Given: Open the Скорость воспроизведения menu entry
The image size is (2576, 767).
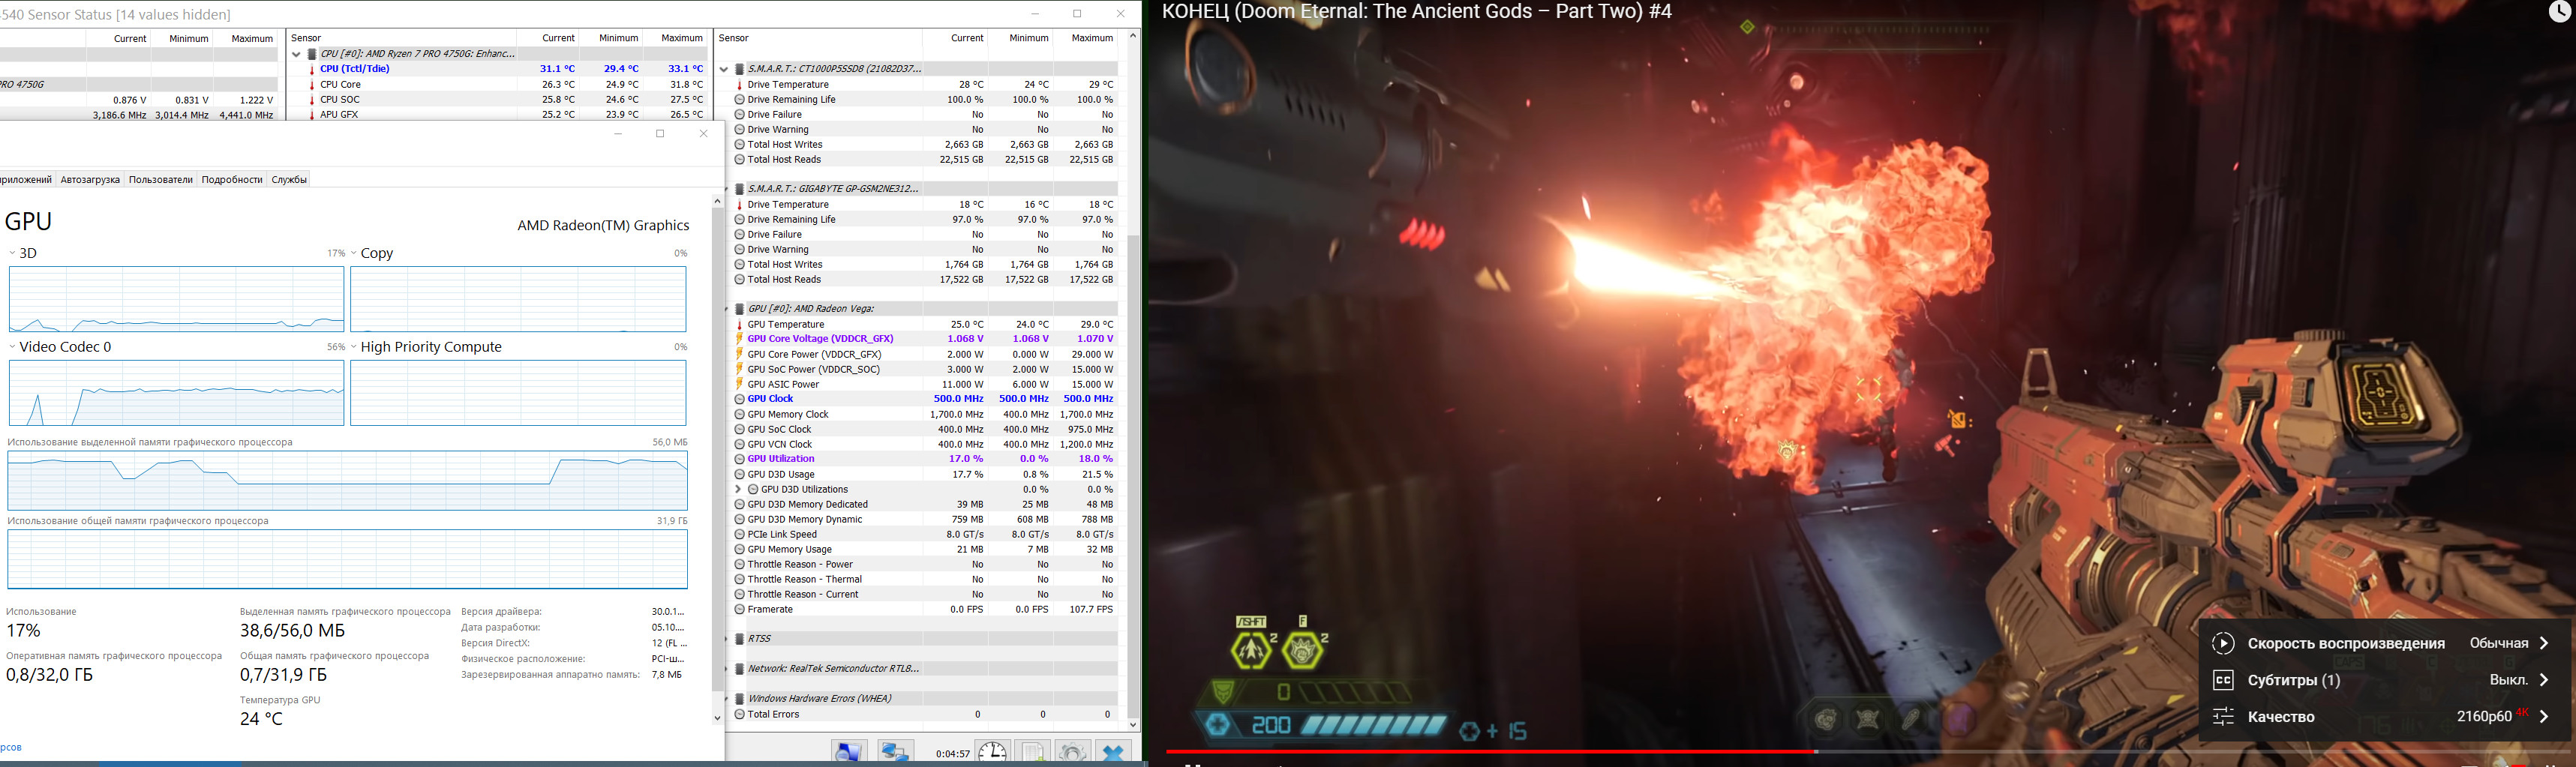Looking at the screenshot, I should 2384,643.
